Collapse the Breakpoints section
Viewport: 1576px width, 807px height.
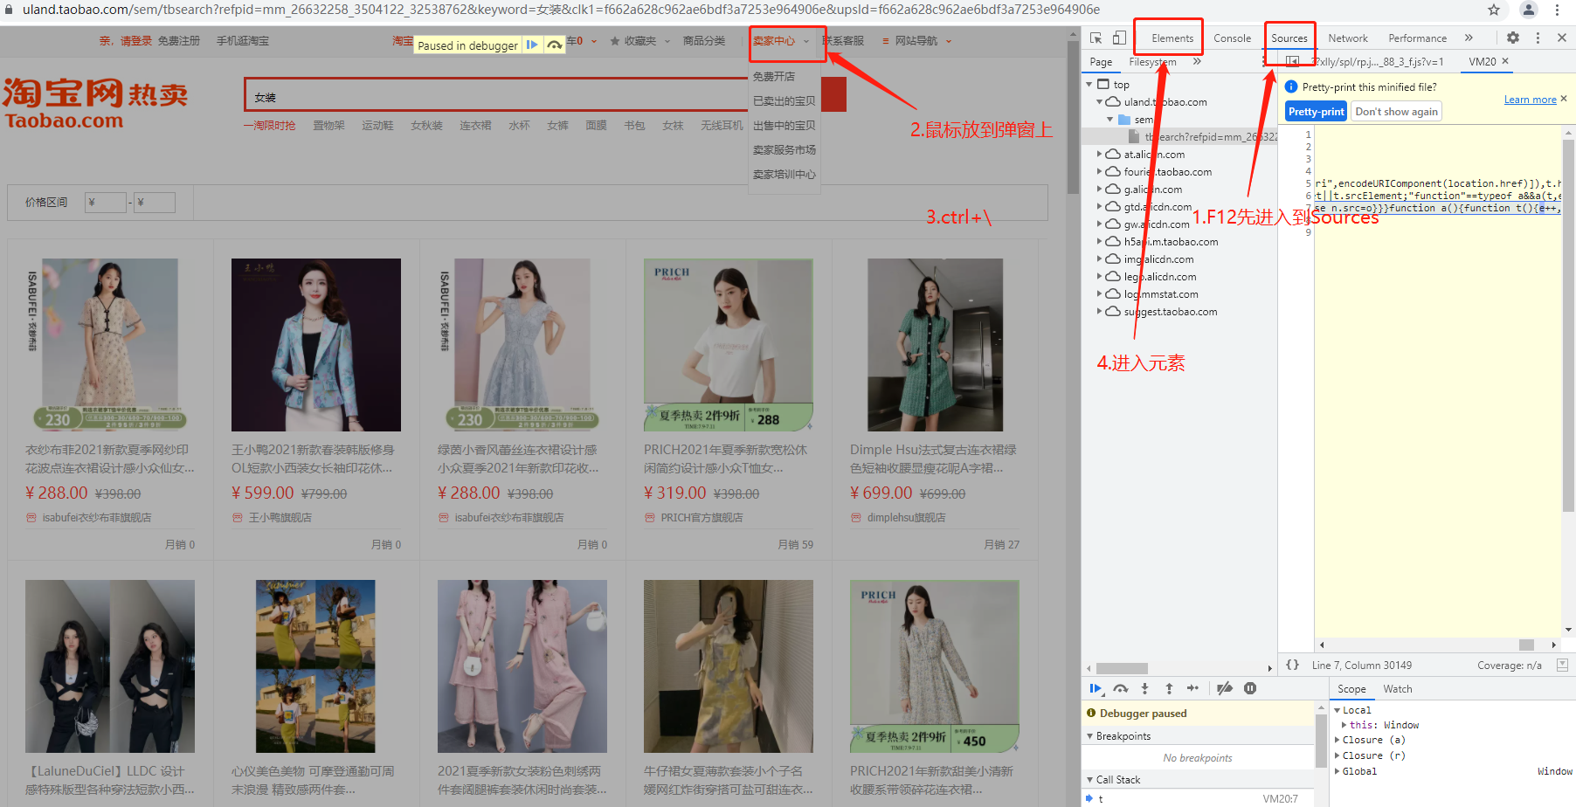click(x=1089, y=736)
